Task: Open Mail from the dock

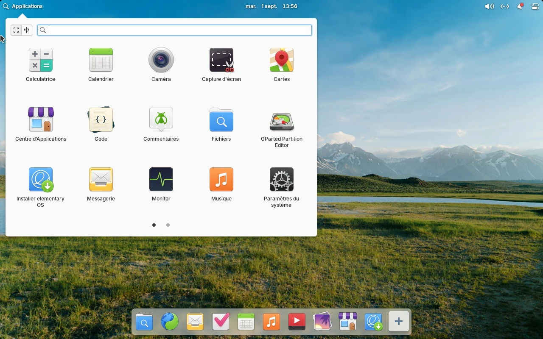Action: click(x=195, y=322)
